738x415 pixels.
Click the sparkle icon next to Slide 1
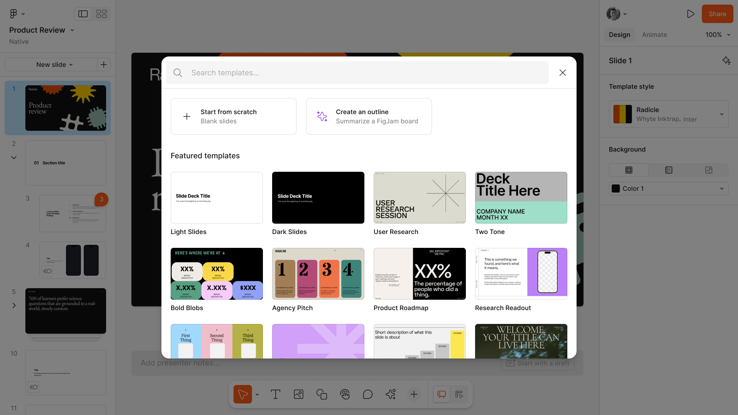tap(726, 61)
